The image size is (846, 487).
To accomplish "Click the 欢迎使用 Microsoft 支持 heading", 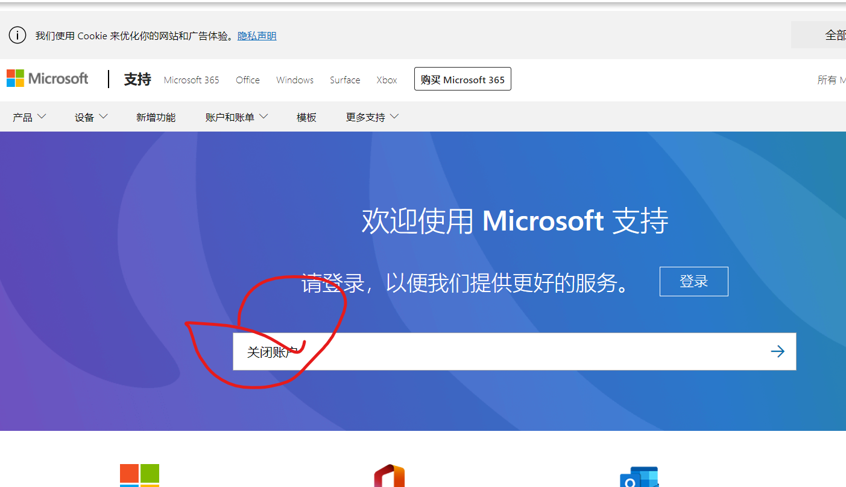I will coord(514,221).
